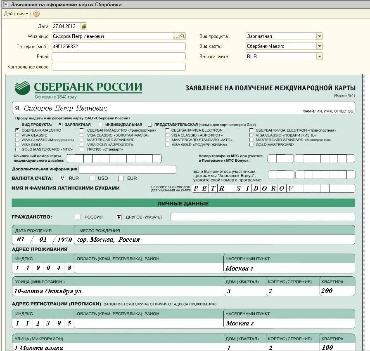370x351 pixels.
Task: Click the street value 10-летия Октября ул
Action: click(47, 291)
